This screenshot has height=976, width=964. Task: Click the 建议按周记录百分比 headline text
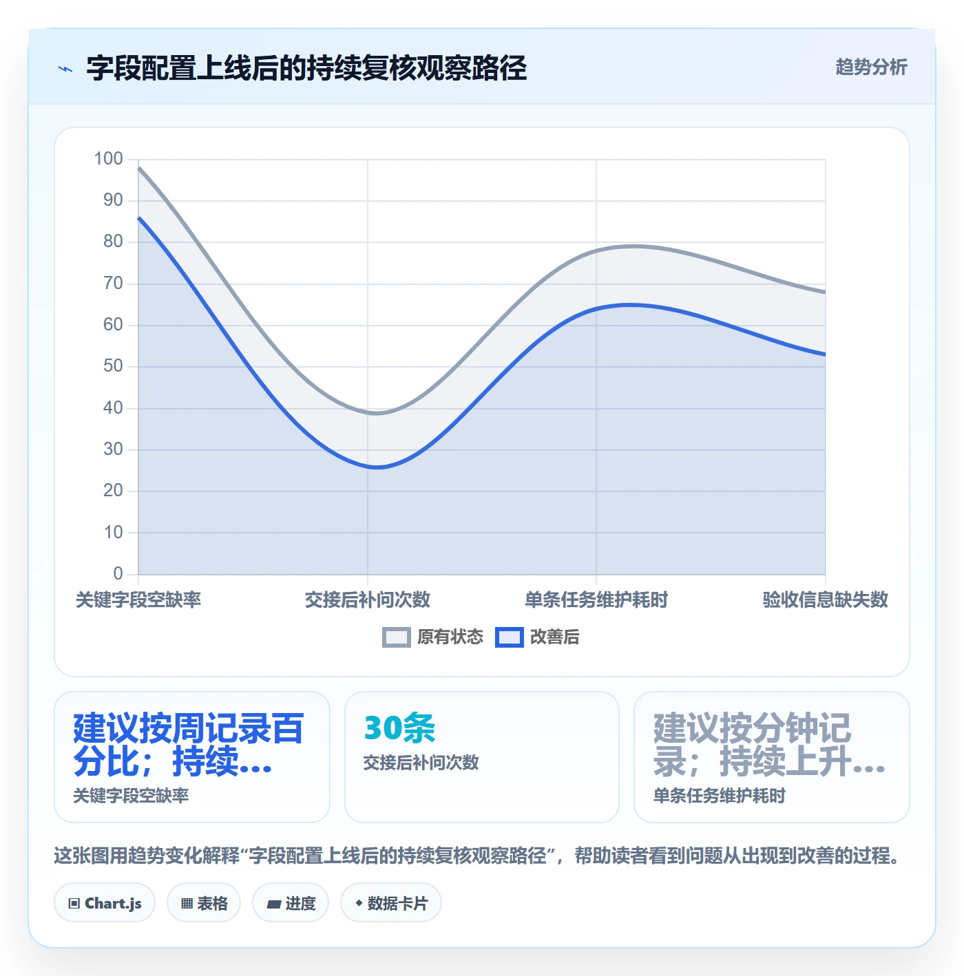point(188,745)
